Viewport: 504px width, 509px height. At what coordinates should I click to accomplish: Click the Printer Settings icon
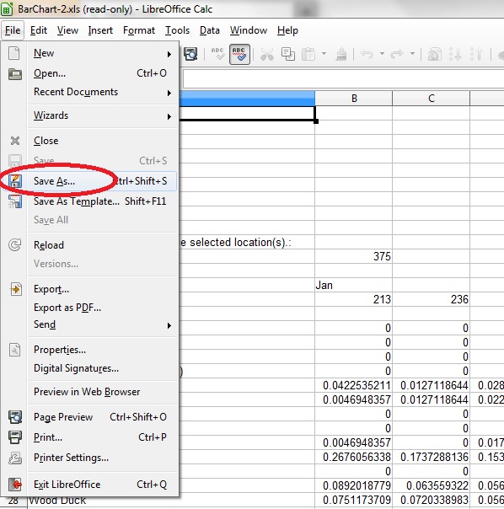(x=15, y=458)
